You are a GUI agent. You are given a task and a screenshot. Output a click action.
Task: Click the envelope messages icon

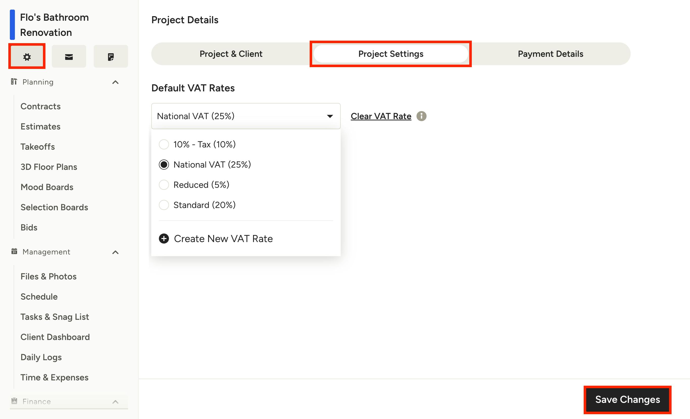[x=69, y=57]
